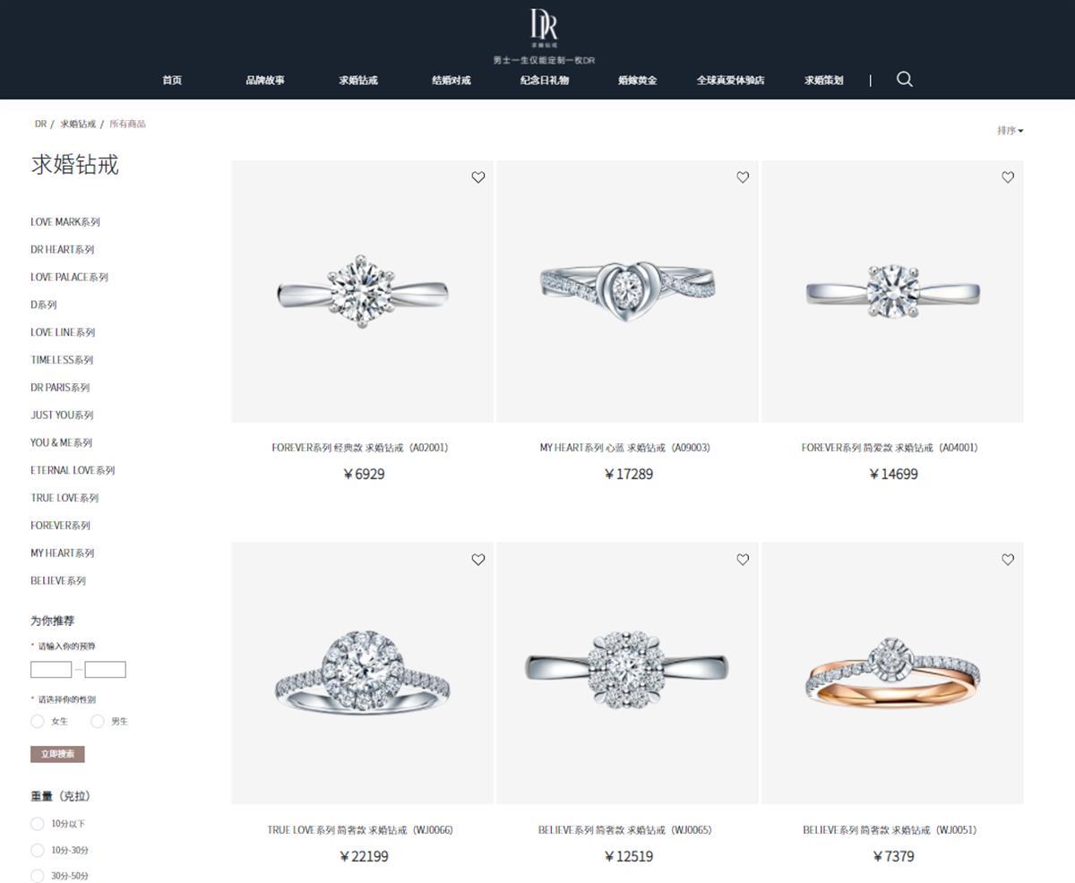
Task: Favorite the BELIEVE WJ0065 ring heart icon
Action: click(743, 560)
